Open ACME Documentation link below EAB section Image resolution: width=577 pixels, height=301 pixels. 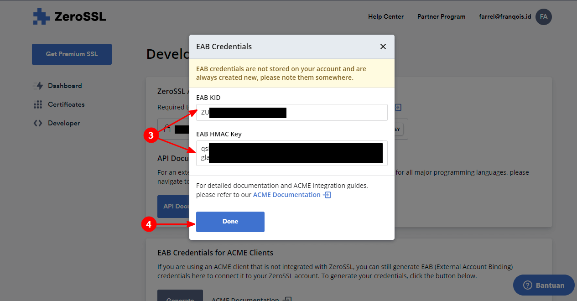pos(245,300)
